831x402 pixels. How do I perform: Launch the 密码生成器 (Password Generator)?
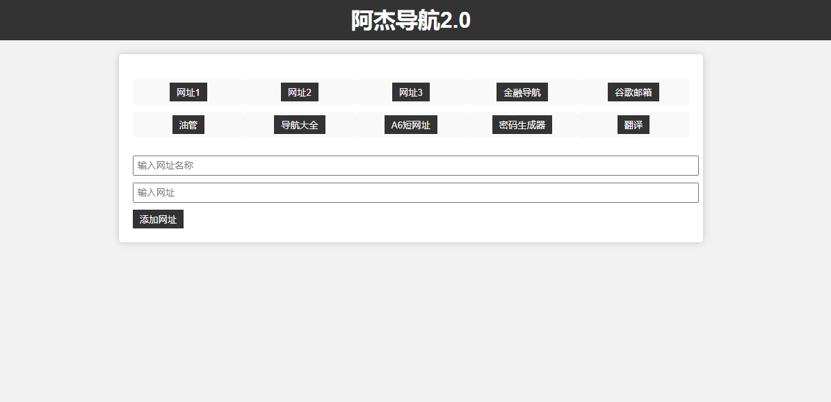tap(522, 124)
